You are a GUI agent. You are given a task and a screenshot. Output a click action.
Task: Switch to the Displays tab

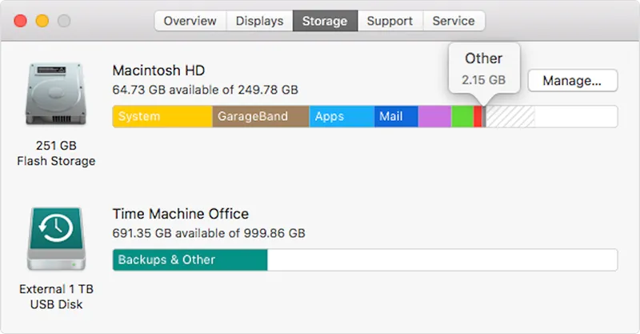pyautogui.click(x=259, y=21)
